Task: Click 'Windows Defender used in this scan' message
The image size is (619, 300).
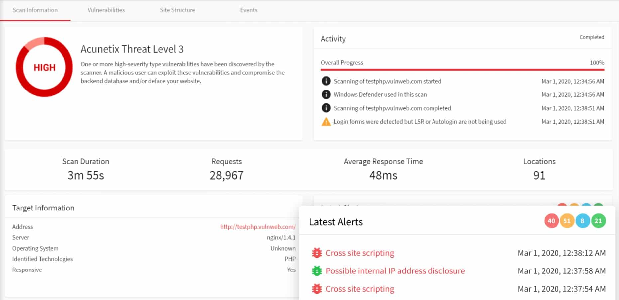Action: 380,94
